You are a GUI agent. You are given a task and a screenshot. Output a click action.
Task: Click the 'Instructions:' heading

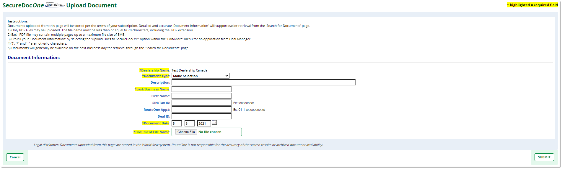(x=18, y=21)
